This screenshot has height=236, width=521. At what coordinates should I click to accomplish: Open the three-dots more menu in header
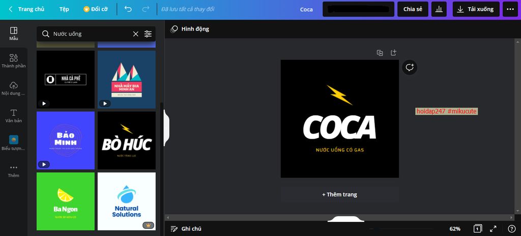[510, 9]
